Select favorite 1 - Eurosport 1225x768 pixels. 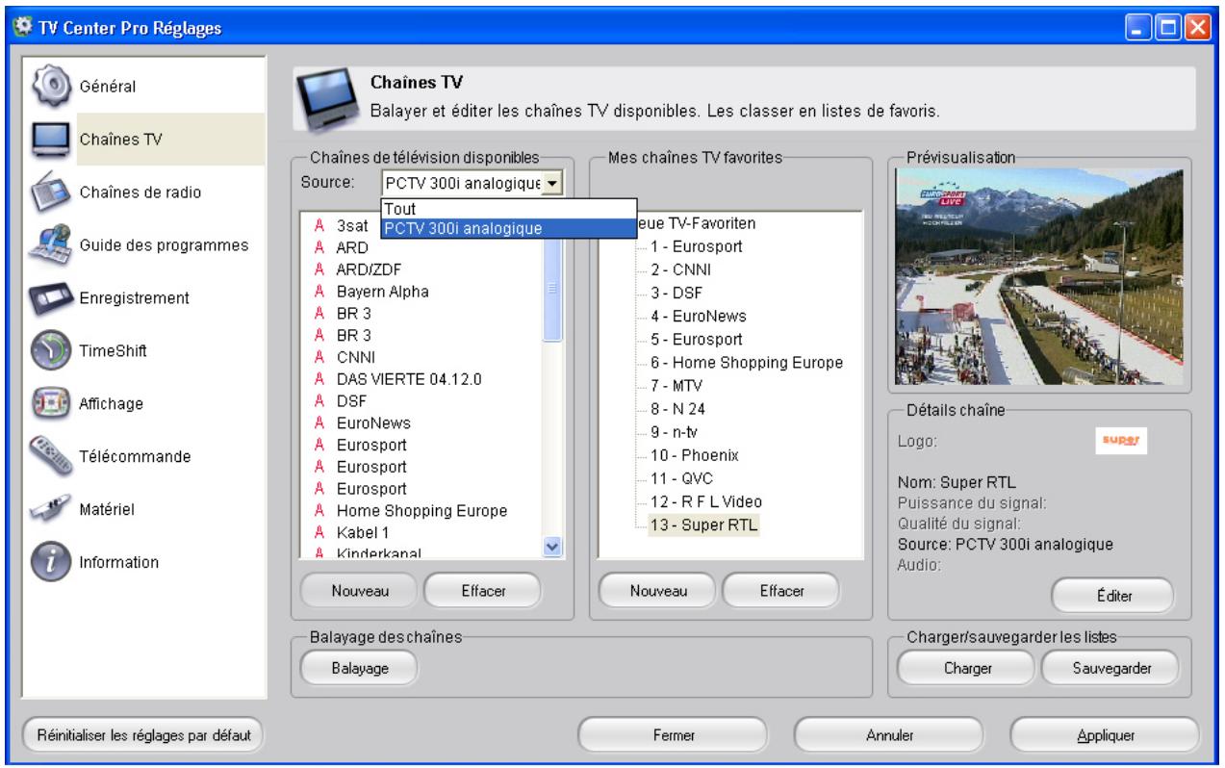click(697, 246)
